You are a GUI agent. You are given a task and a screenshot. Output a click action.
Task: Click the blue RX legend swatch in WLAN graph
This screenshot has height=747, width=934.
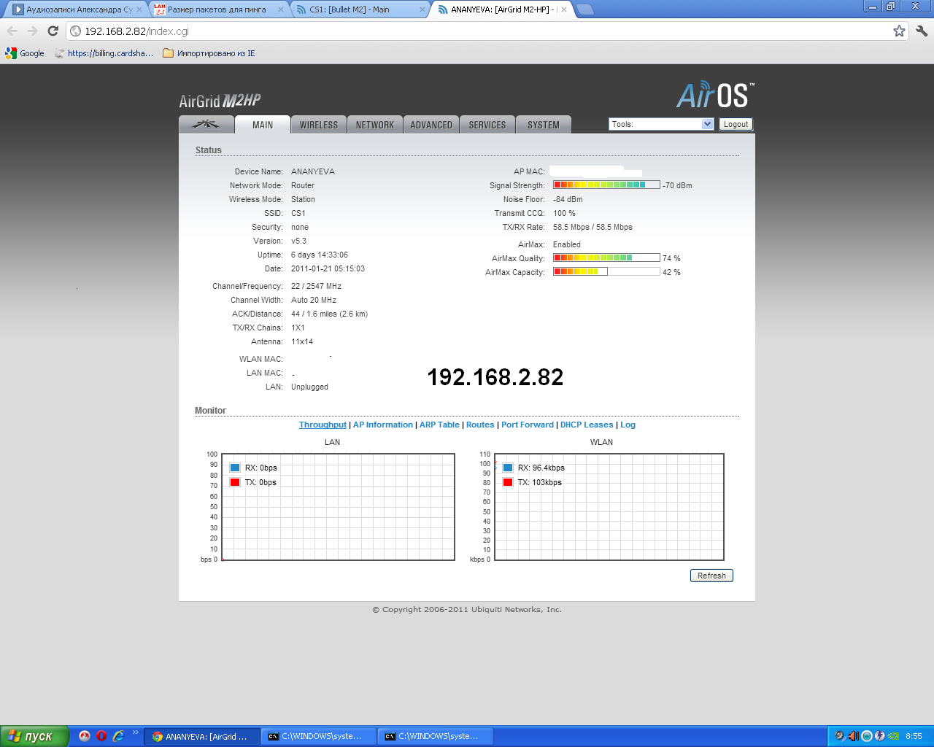click(508, 468)
